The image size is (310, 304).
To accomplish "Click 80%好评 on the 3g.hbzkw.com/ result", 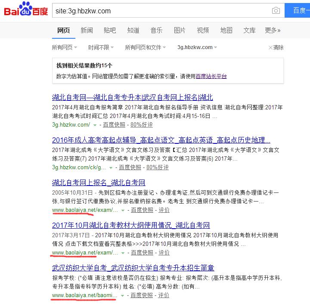I will [x=142, y=125].
